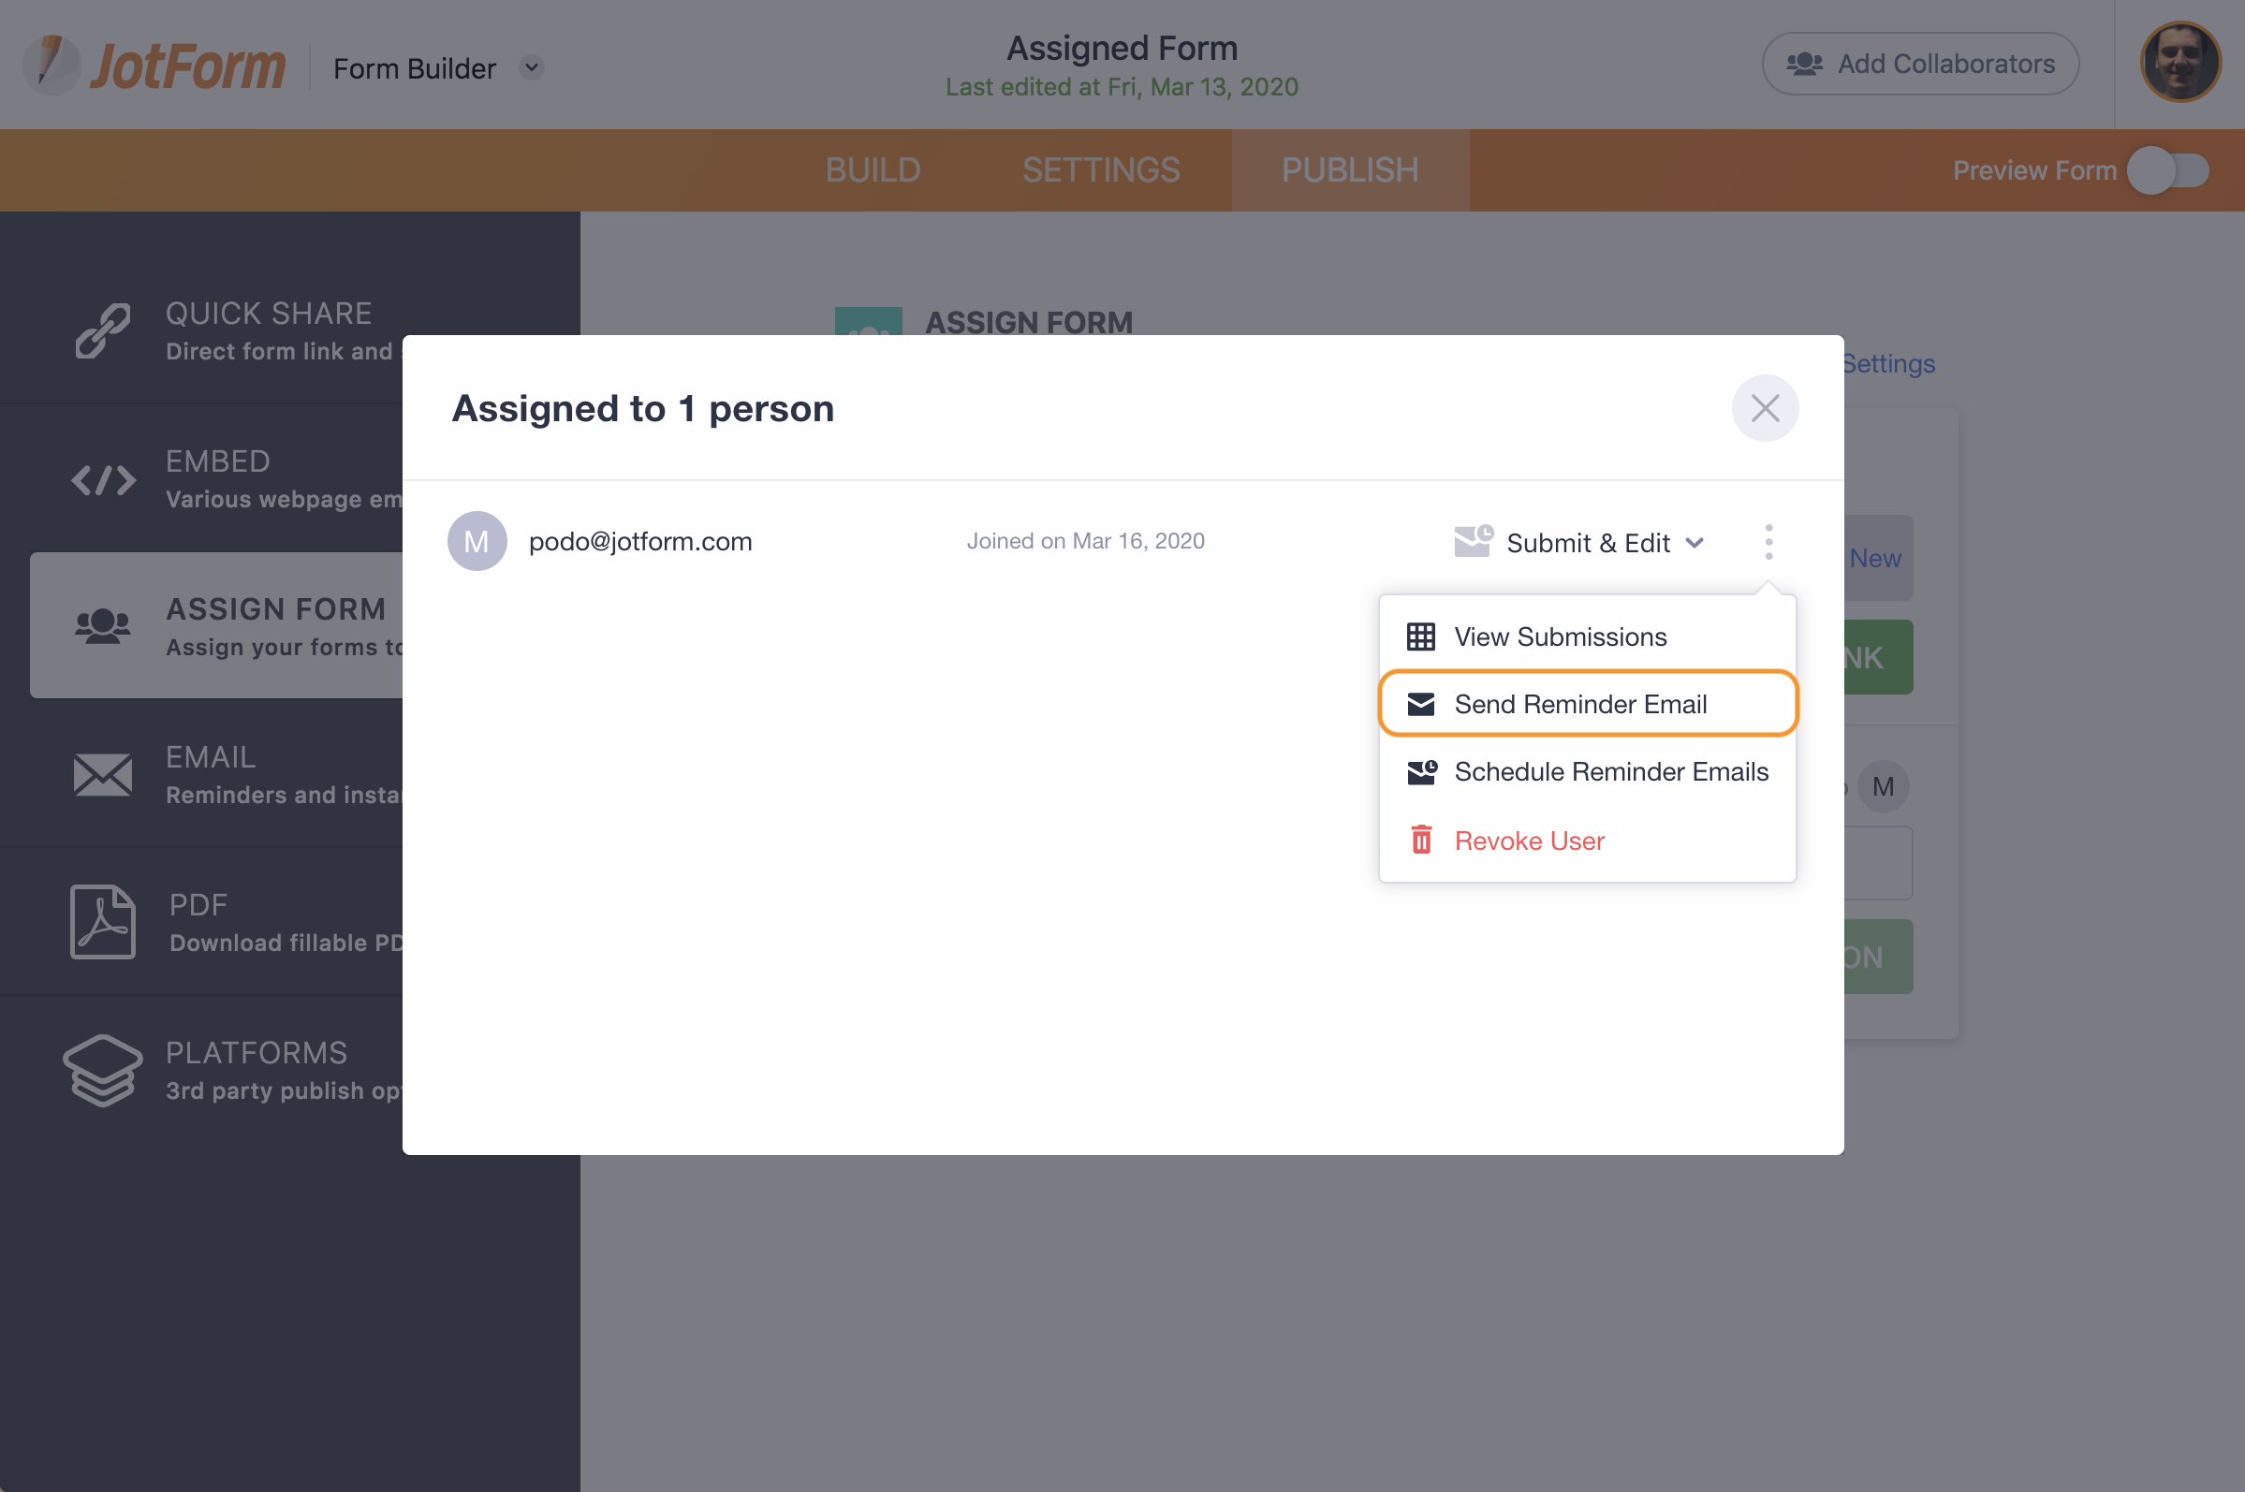The height and width of the screenshot is (1492, 2245).
Task: Click the Quick Share link icon
Action: pyautogui.click(x=102, y=331)
